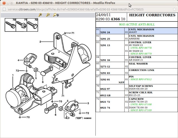Maximize the Firefox window
This screenshot has width=178, height=138.
pyautogui.click(x=12, y=3)
